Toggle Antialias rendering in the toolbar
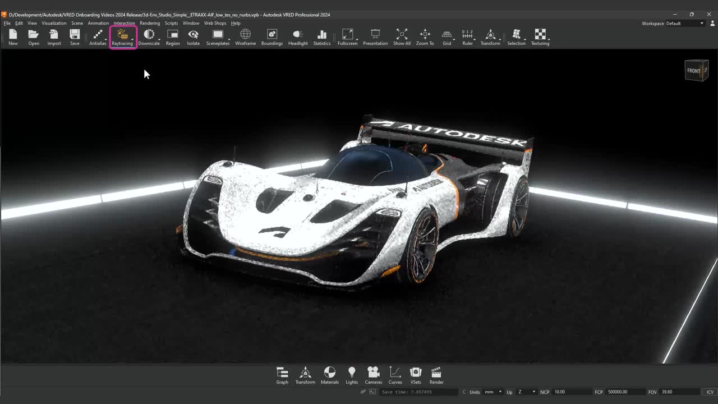This screenshot has width=718, height=404. pyautogui.click(x=97, y=37)
